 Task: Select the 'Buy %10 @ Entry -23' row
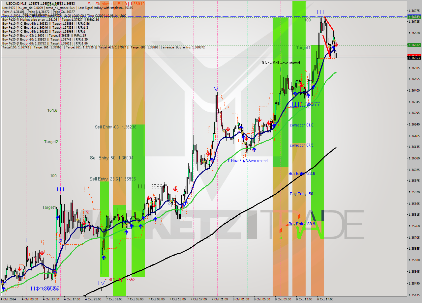click(x=44, y=35)
